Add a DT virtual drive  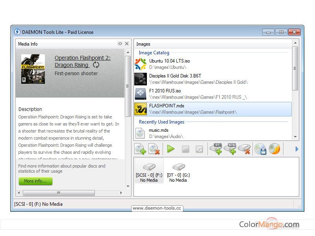pos(216,149)
